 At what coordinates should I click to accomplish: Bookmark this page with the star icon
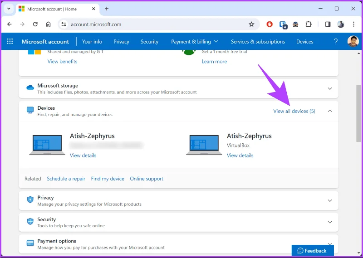point(251,24)
